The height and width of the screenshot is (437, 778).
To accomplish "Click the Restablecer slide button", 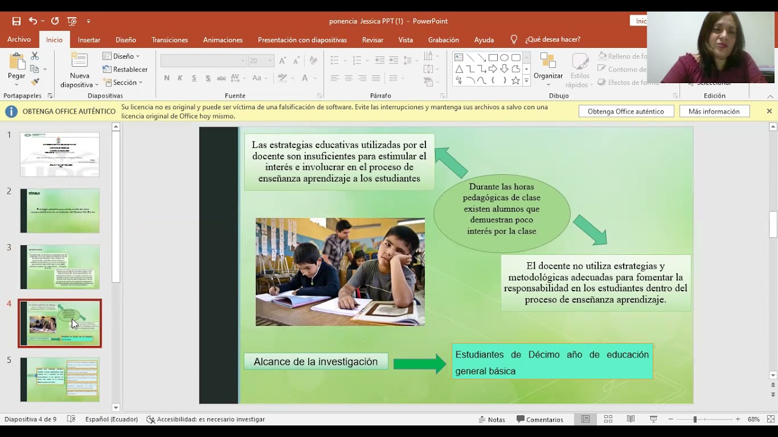I will [x=125, y=69].
